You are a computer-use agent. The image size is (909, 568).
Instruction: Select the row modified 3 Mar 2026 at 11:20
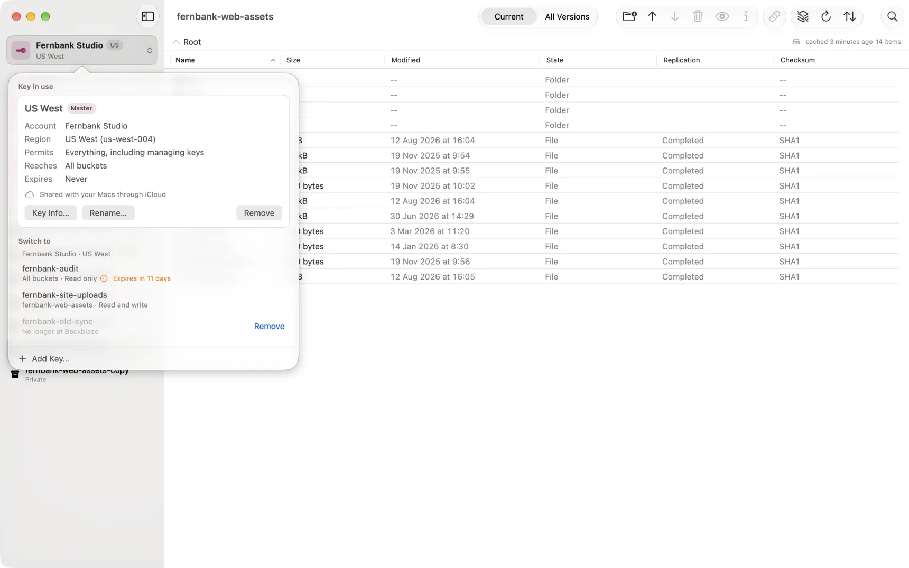click(x=598, y=231)
